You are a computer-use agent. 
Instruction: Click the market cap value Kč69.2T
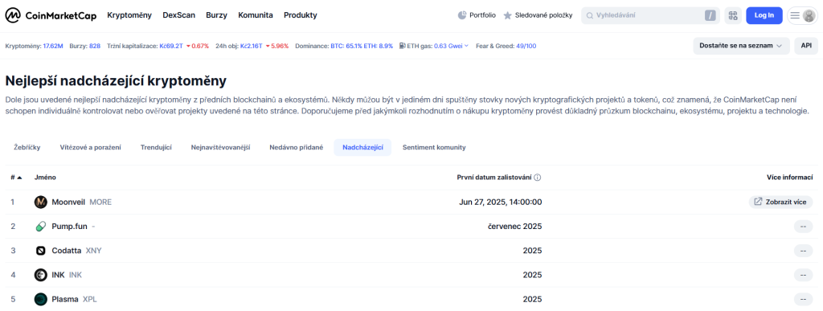(171, 46)
